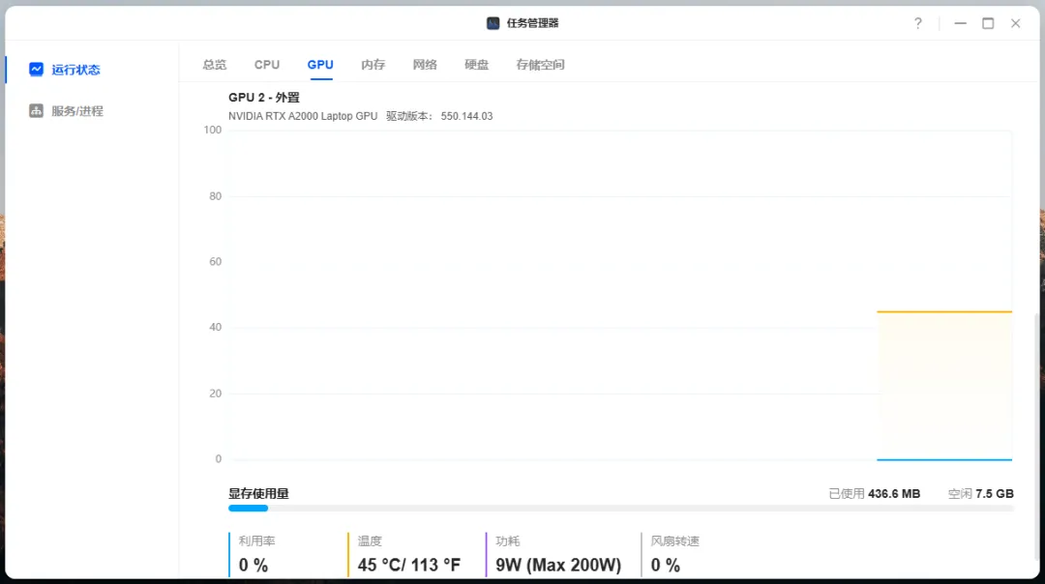Click the orange temperature line in chart
The height and width of the screenshot is (584, 1045).
pyautogui.click(x=944, y=311)
